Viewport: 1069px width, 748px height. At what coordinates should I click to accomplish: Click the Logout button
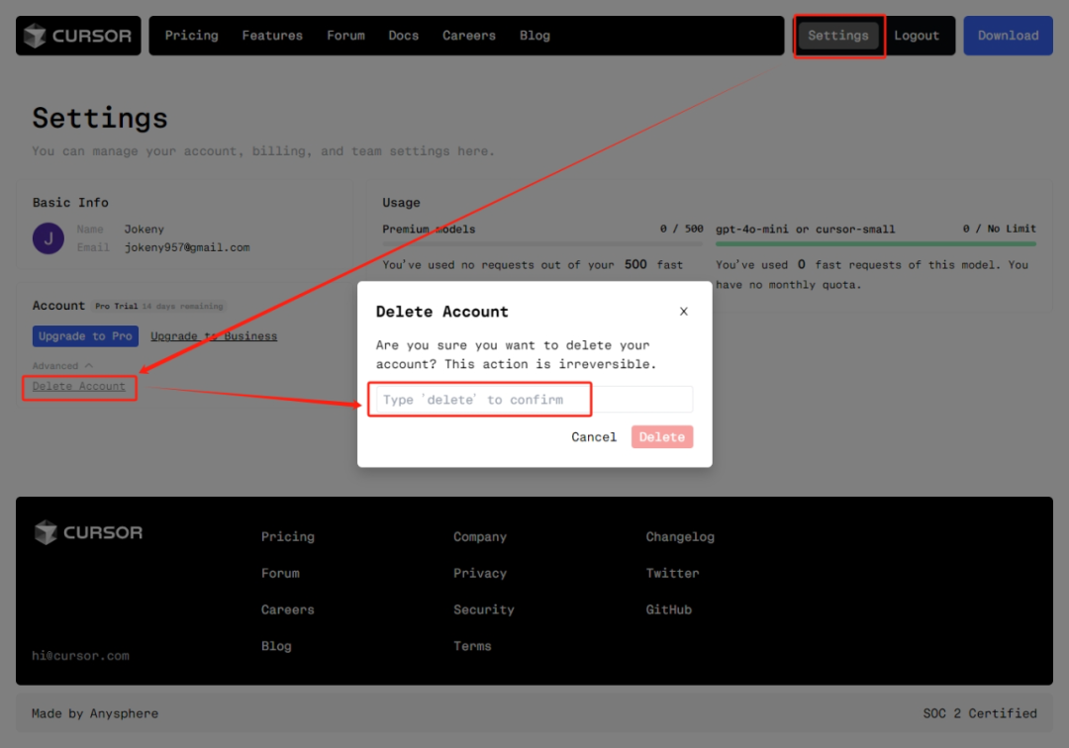pyautogui.click(x=917, y=36)
